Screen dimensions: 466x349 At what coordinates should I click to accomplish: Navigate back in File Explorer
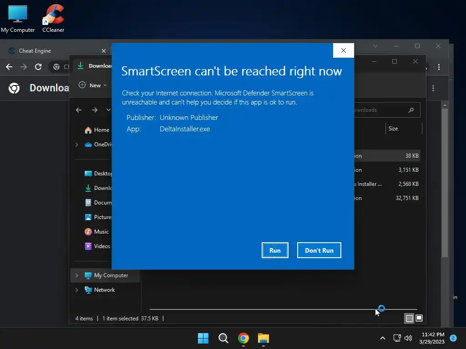click(78, 110)
